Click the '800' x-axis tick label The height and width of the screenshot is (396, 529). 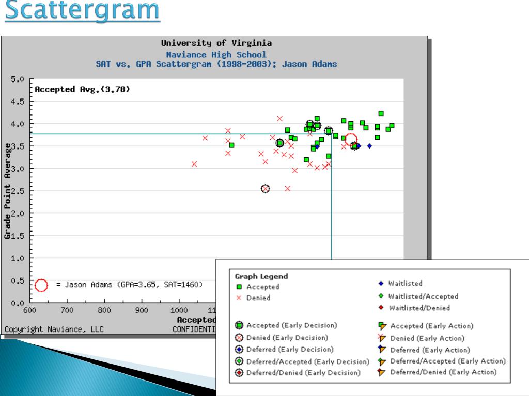click(x=104, y=310)
